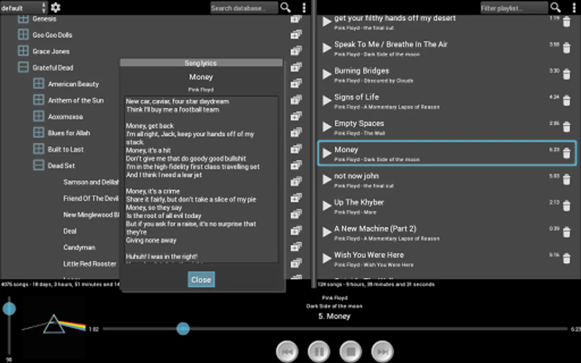Expand the Goo Goo Dolls artist

coord(23,35)
